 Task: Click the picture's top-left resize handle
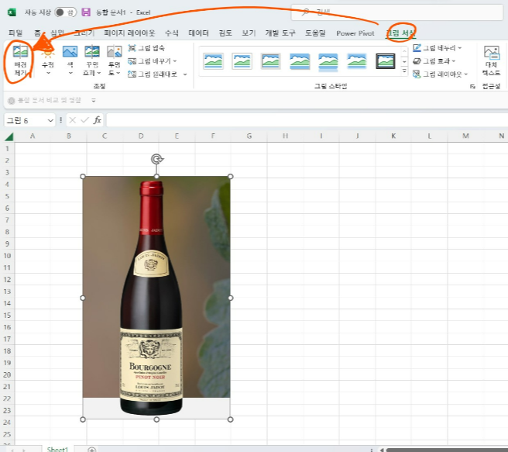(83, 177)
